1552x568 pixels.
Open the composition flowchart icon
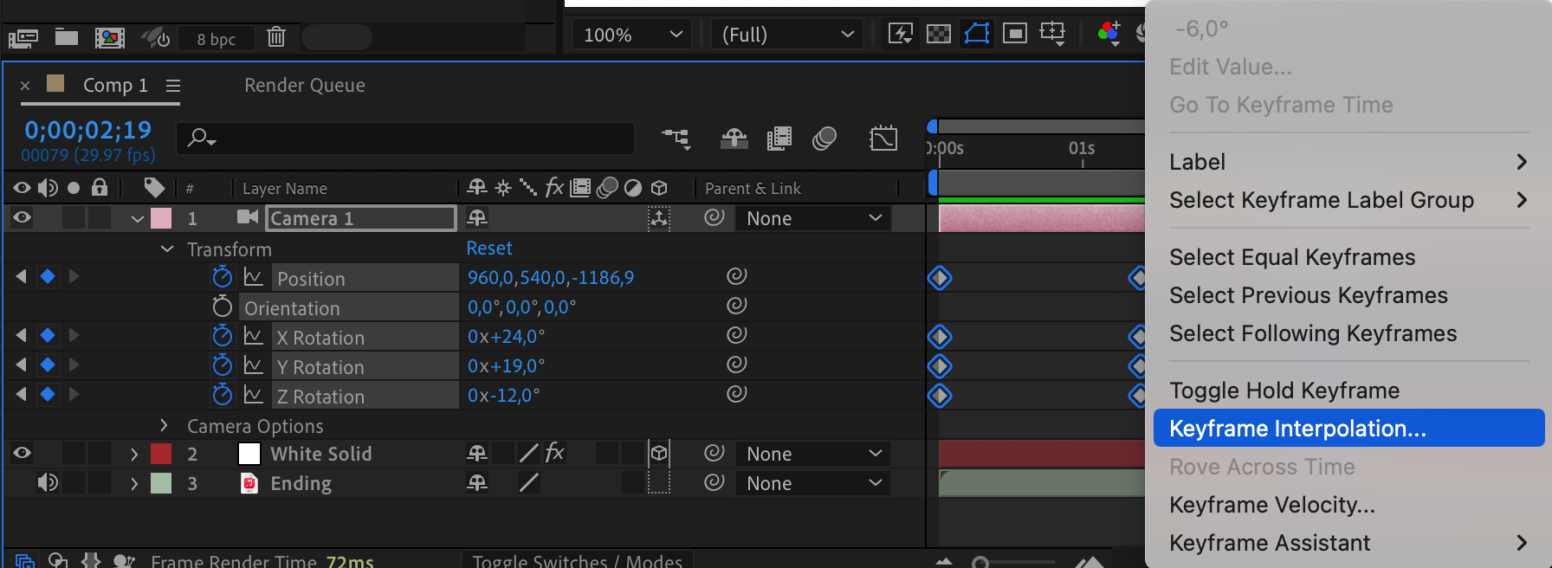click(x=676, y=139)
